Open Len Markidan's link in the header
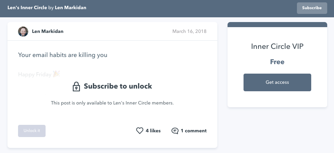Viewport: 334px width, 153px height. point(70,7)
